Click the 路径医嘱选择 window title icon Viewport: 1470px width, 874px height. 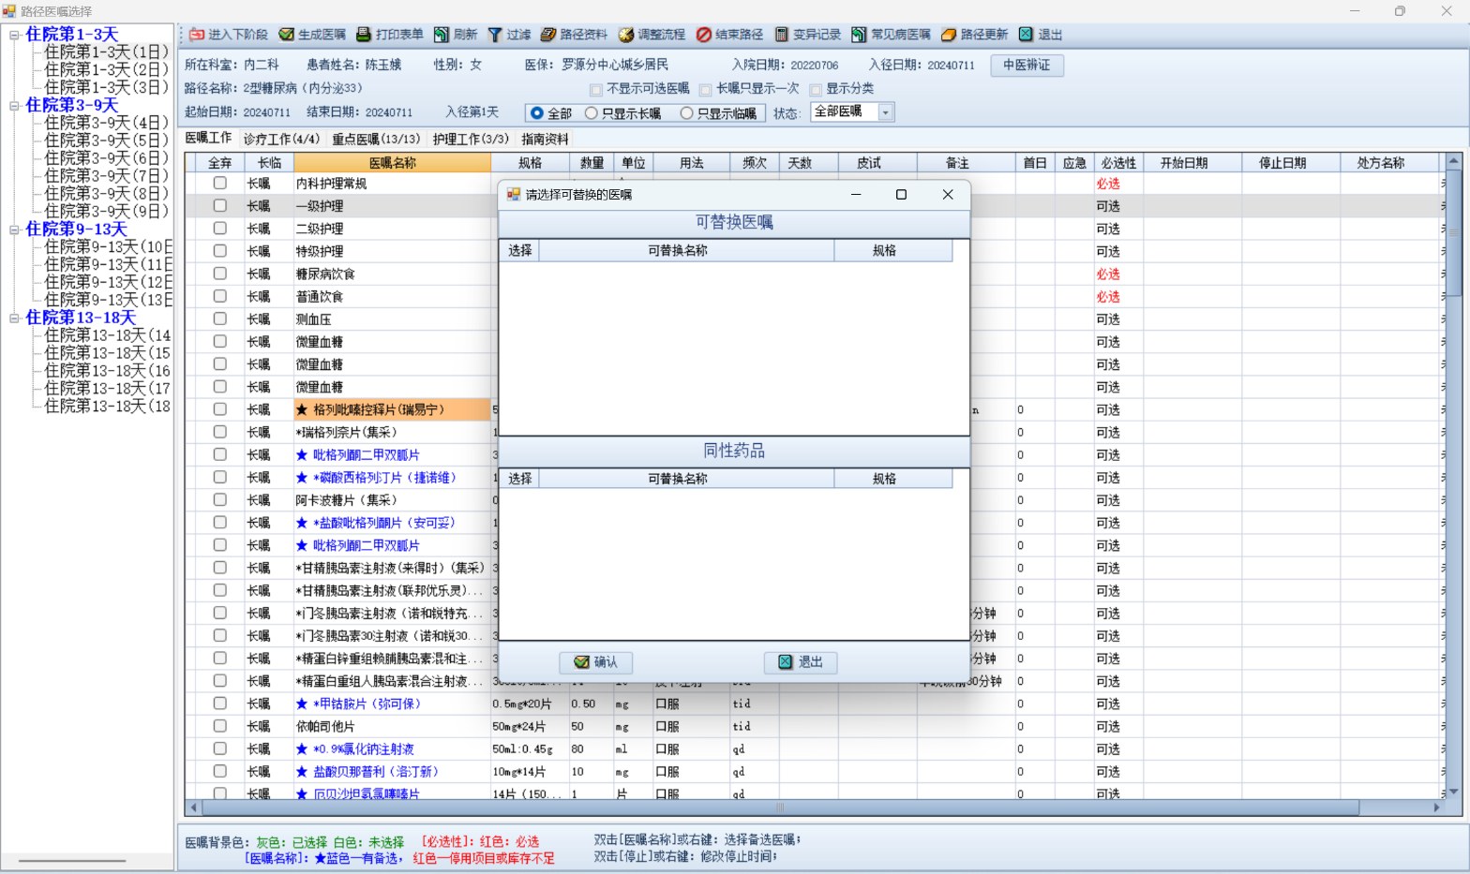point(9,11)
